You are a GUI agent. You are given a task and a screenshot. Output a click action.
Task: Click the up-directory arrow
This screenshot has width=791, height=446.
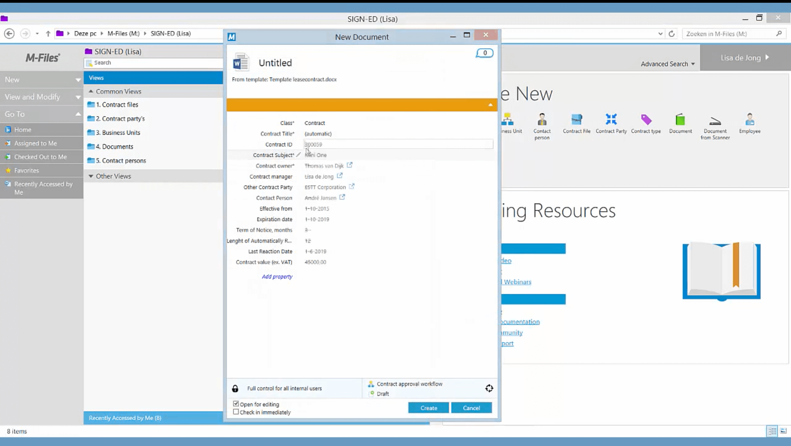pyautogui.click(x=48, y=33)
